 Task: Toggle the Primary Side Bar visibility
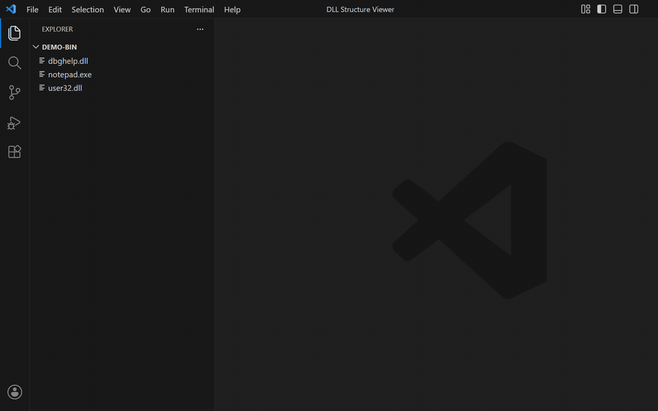[601, 9]
